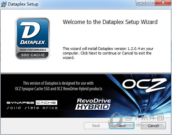Click 'OCZ Synapse Cache SSD and OCZ RevoDrive' line

tap(59, 89)
